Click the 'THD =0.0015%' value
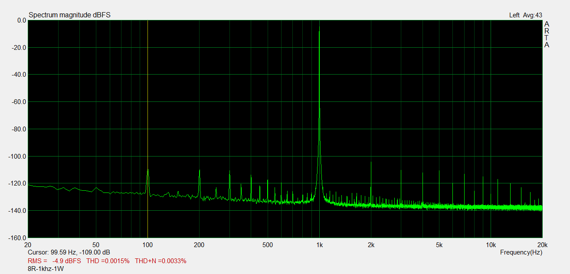This screenshot has width=570, height=274. click(108, 261)
